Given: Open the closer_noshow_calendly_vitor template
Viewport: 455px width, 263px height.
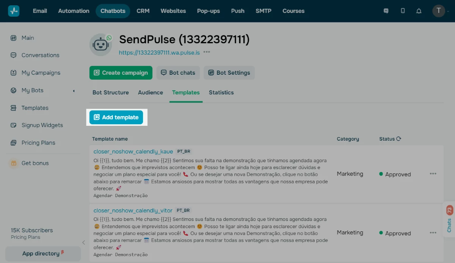Looking at the screenshot, I should click(133, 210).
